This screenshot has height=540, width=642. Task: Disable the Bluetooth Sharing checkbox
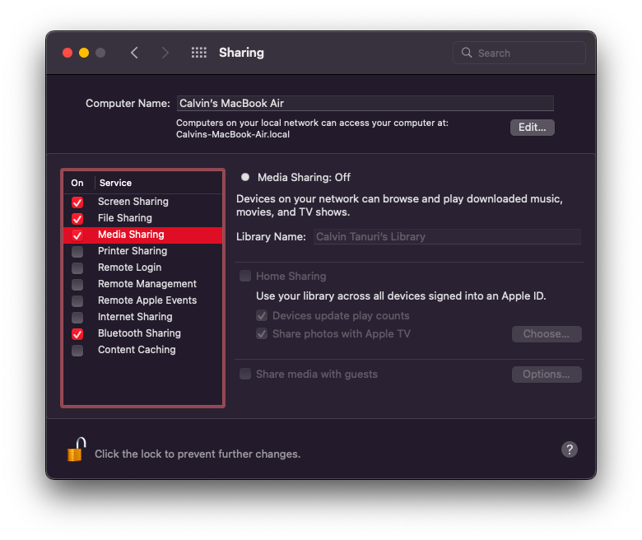[77, 334]
